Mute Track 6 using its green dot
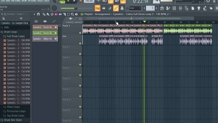The width and height of the screenshot is (218, 123). (80, 85)
